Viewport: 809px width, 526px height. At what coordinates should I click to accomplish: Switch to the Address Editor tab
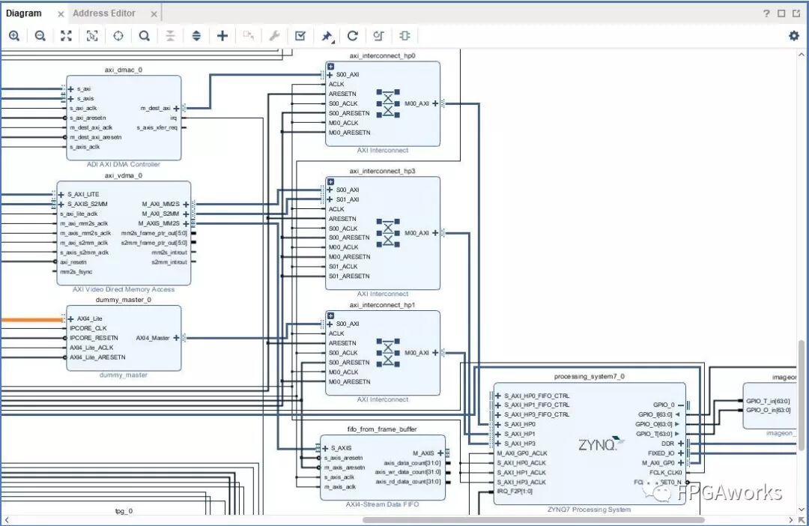tap(104, 13)
